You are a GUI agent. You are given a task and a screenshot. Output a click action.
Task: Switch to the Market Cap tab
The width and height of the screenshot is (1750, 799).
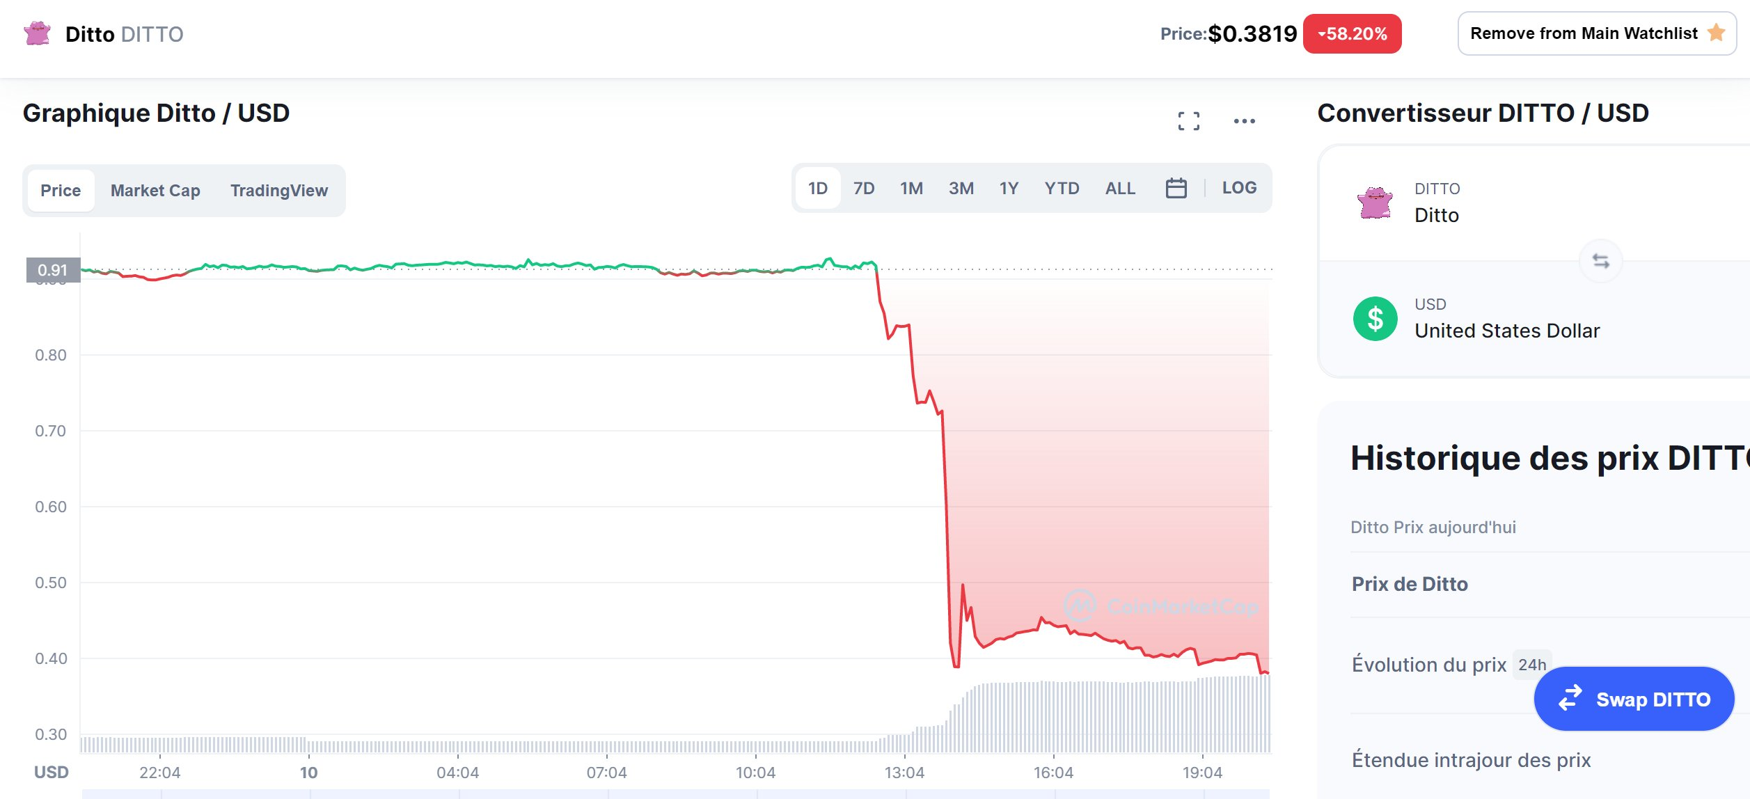click(x=155, y=191)
